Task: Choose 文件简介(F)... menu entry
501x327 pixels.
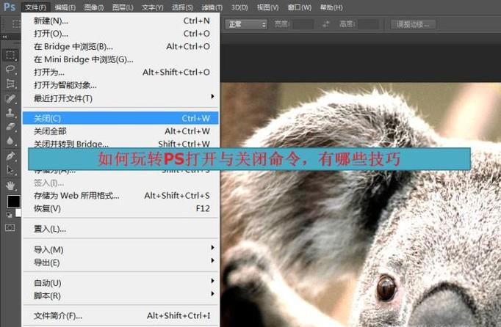Action: point(120,316)
